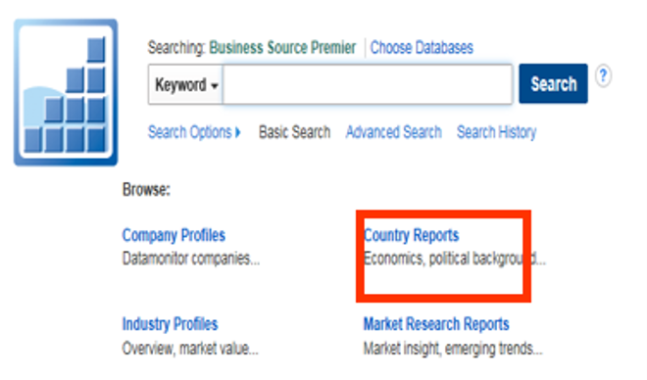Focus the search text input box
This screenshot has width=647, height=380.
tap(368, 84)
